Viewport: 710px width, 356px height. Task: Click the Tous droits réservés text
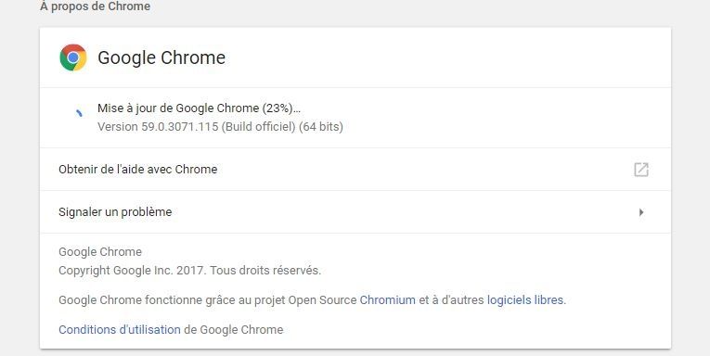pyautogui.click(x=265, y=271)
